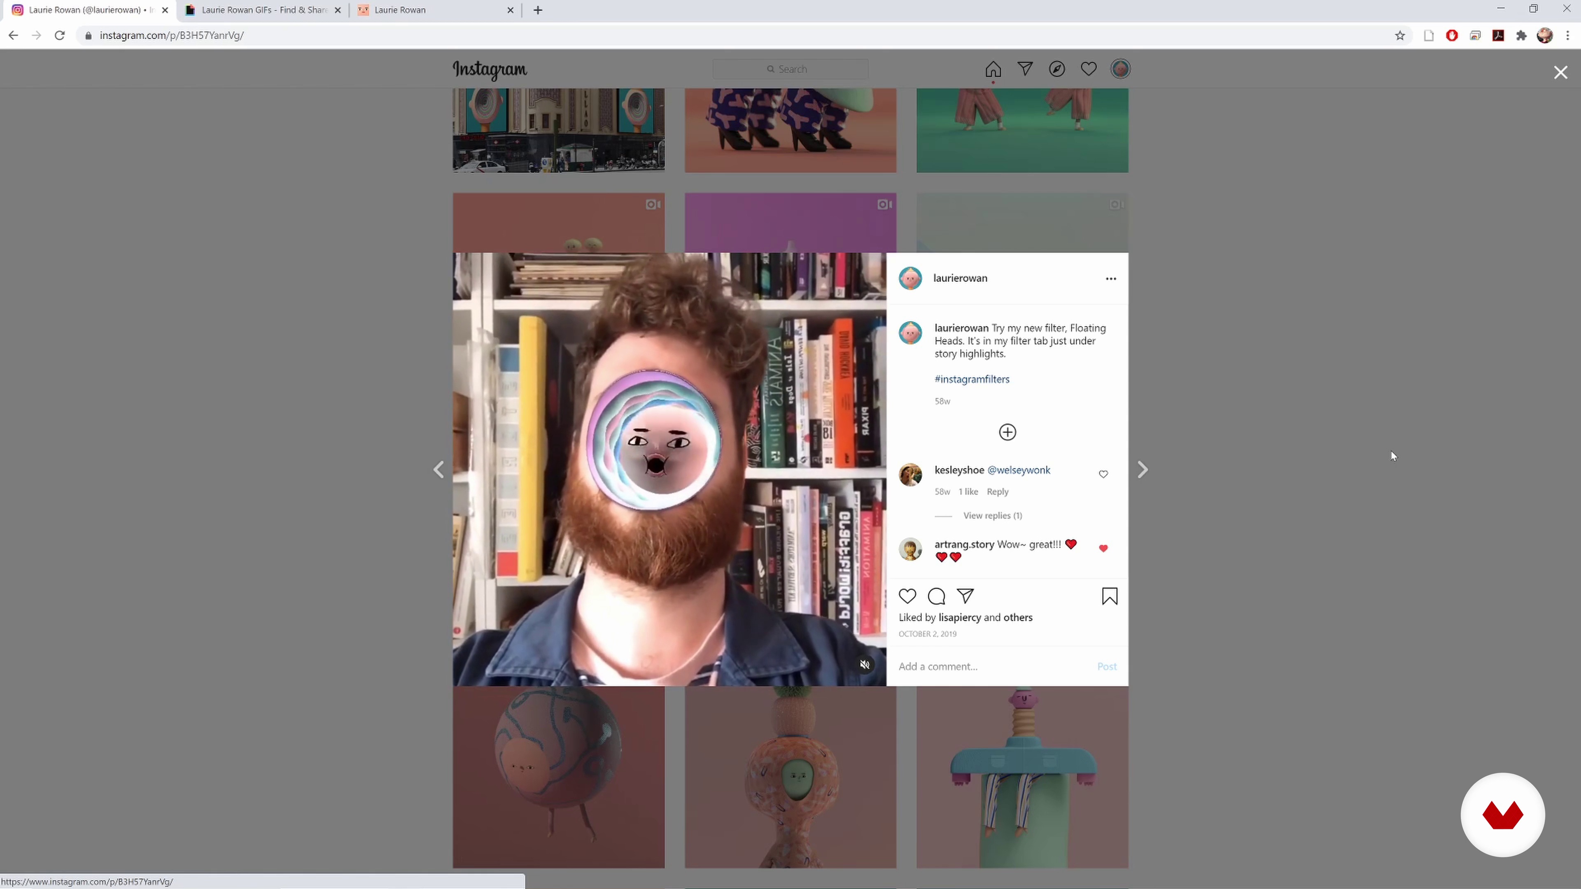Open lisapiercy in the Liked by line
The height and width of the screenshot is (889, 1581).
tap(960, 617)
